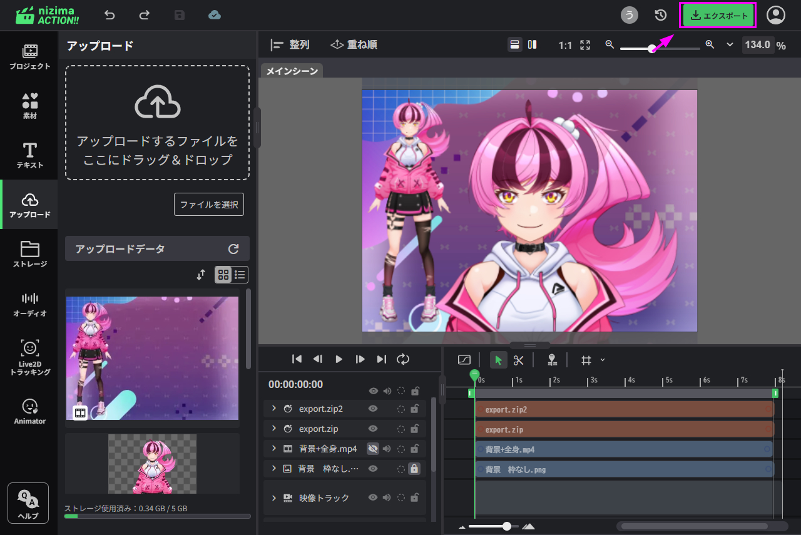Select the arrow selection tool
This screenshot has width=801, height=535.
tap(498, 360)
